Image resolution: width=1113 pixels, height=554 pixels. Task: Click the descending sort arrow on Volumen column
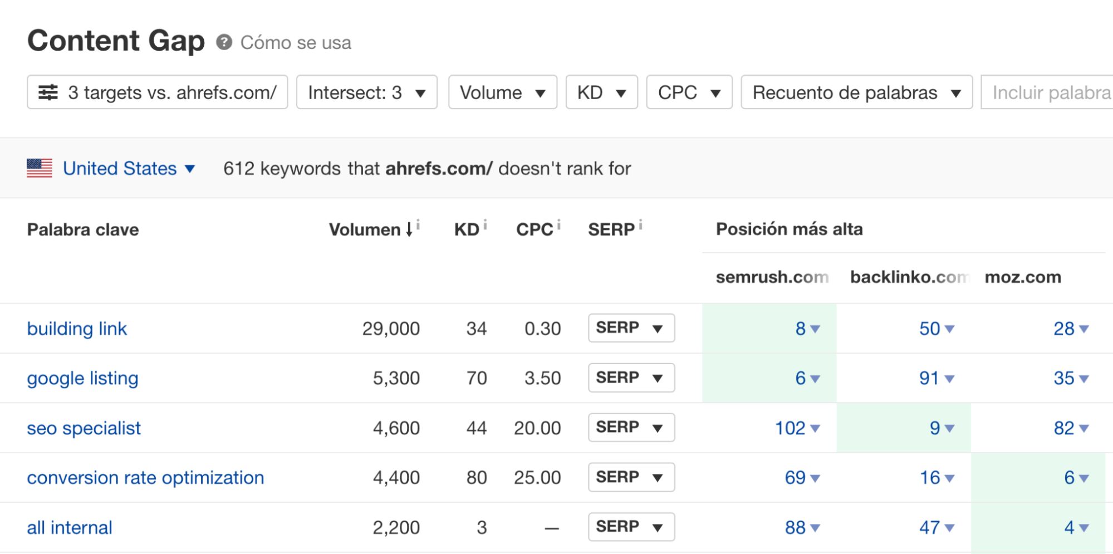pyautogui.click(x=409, y=230)
